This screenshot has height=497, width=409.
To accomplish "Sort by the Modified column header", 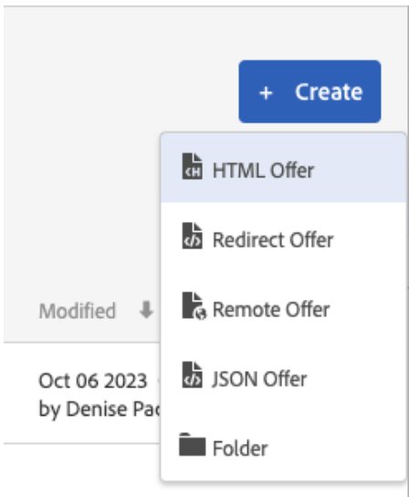I will pyautogui.click(x=77, y=311).
